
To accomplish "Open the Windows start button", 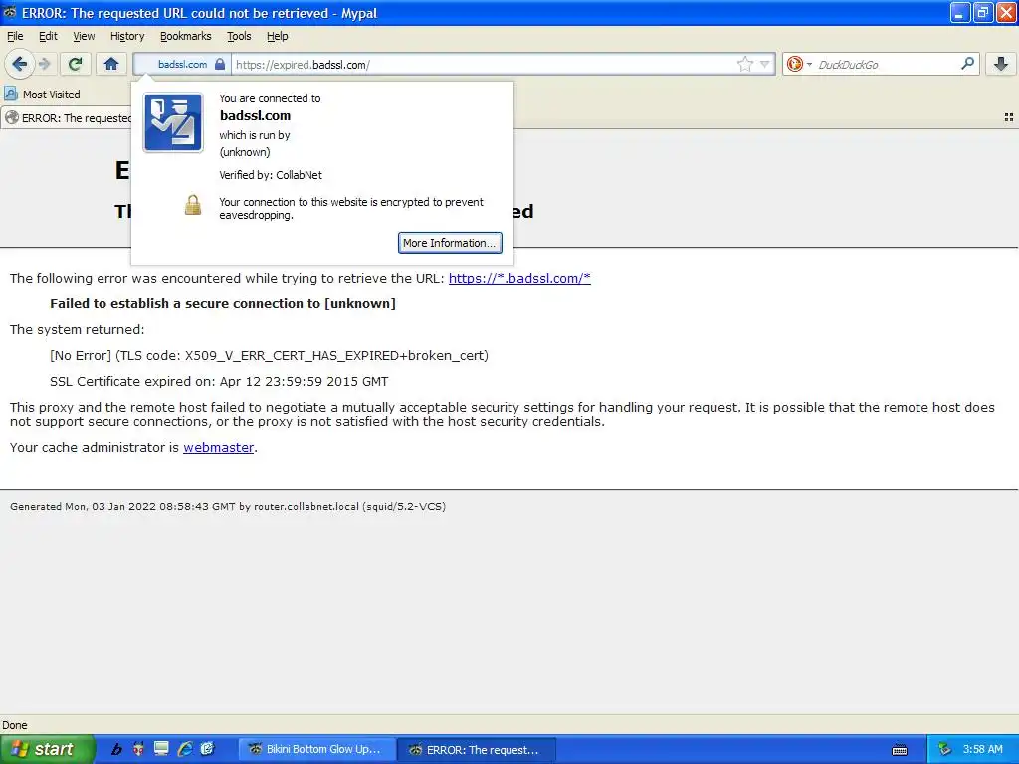I will [x=47, y=749].
